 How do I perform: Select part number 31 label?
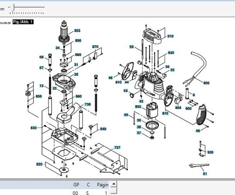click(76, 65)
